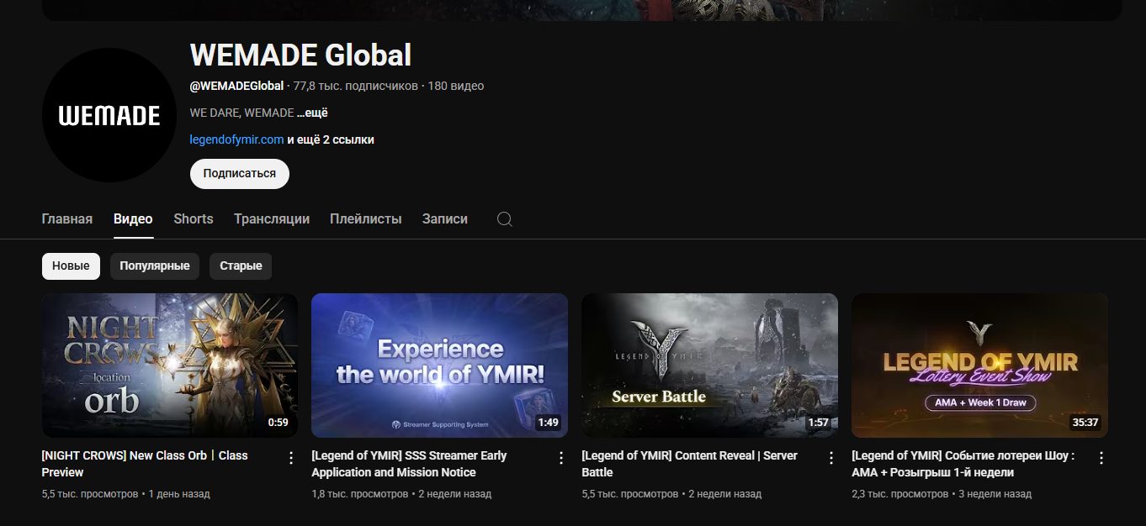This screenshot has height=526, width=1146.
Task: Open the channel search magnifier icon
Action: click(x=505, y=219)
